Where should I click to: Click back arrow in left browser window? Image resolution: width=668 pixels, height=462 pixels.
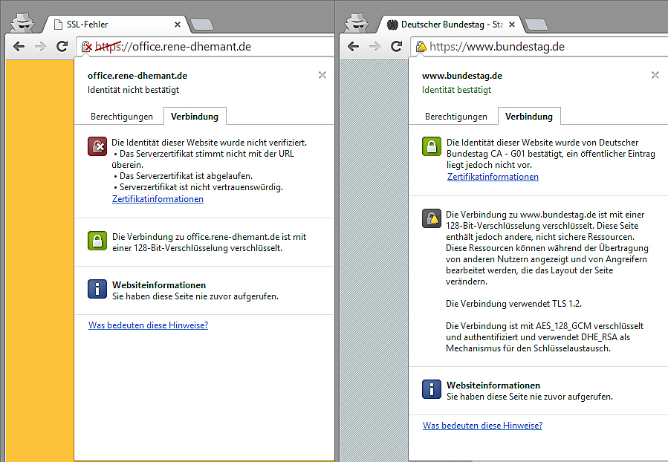pos(19,46)
